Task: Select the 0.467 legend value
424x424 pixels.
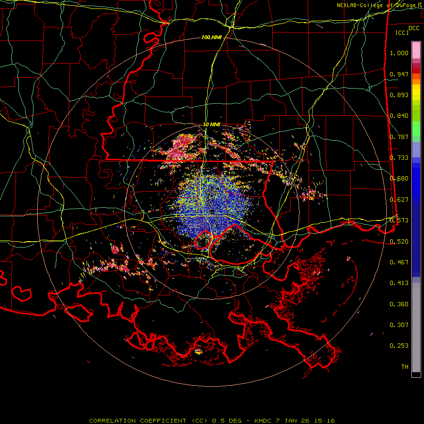Action: [x=399, y=262]
